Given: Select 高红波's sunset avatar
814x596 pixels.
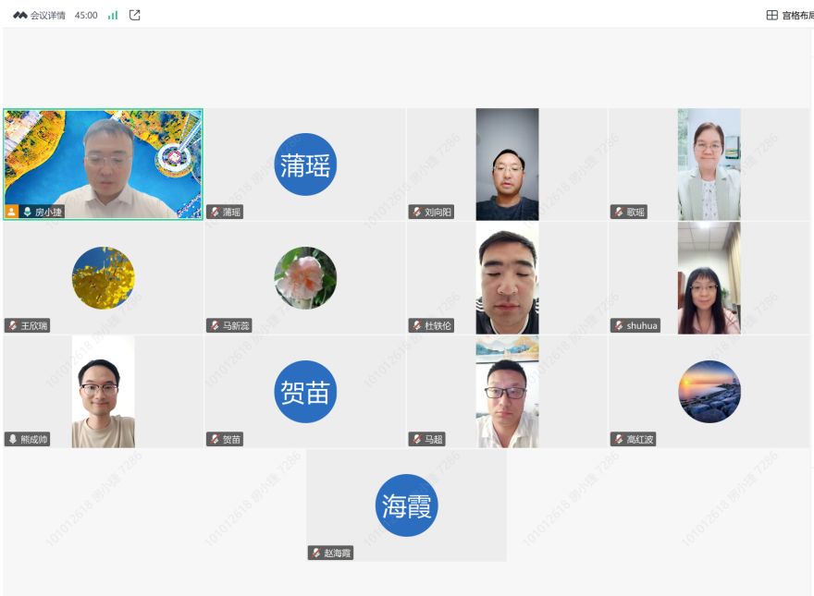Looking at the screenshot, I should coord(709,392).
